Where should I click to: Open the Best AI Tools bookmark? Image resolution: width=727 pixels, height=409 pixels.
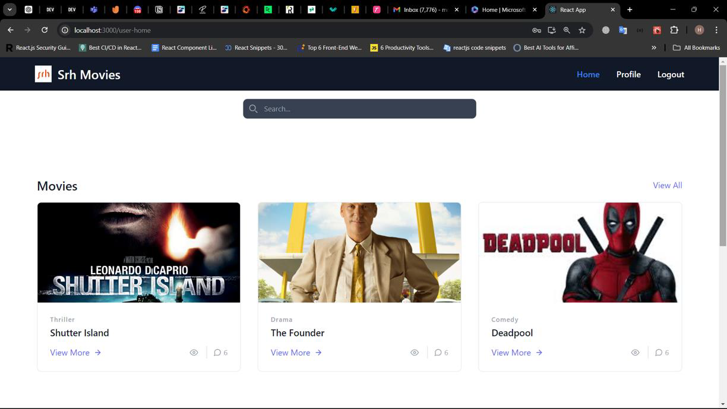[x=546, y=47]
